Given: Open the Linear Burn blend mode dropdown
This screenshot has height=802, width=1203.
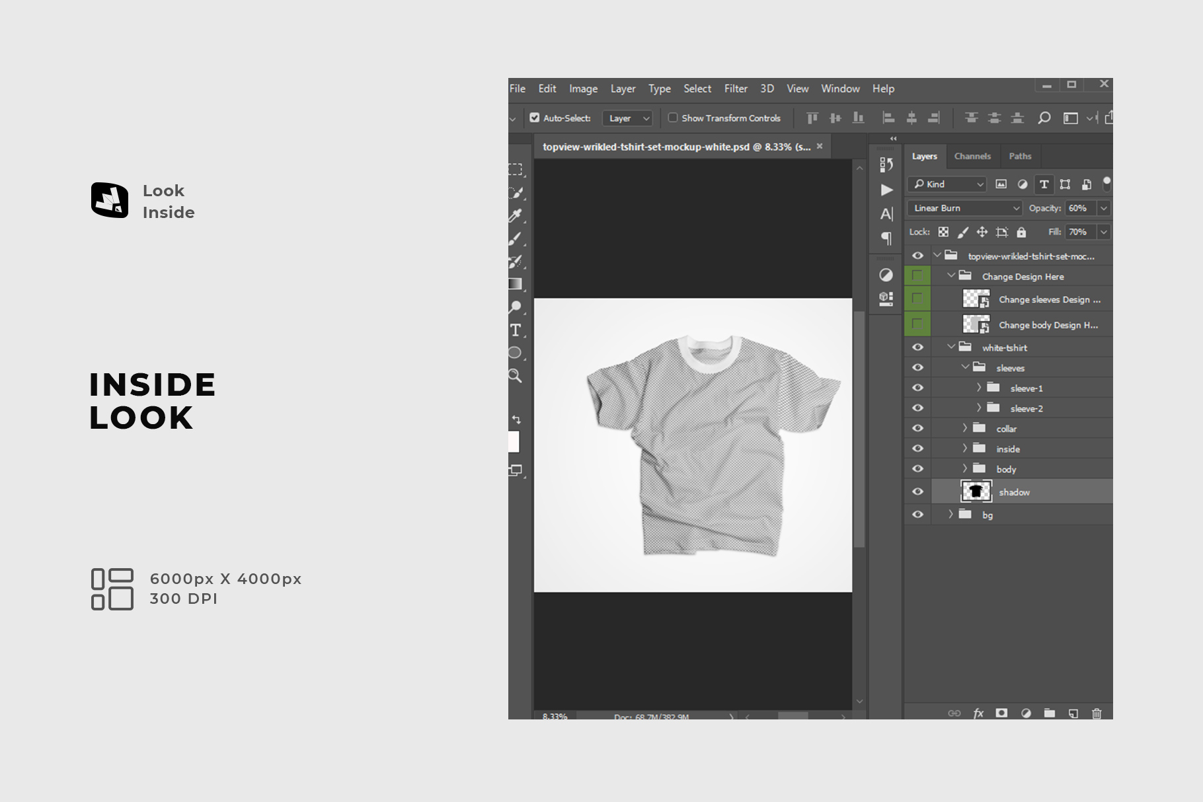Looking at the screenshot, I should click(x=965, y=208).
